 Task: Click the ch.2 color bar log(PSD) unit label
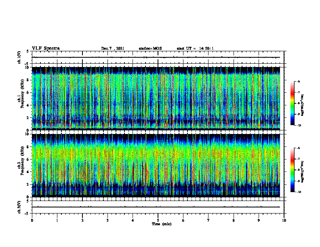[x=303, y=172]
